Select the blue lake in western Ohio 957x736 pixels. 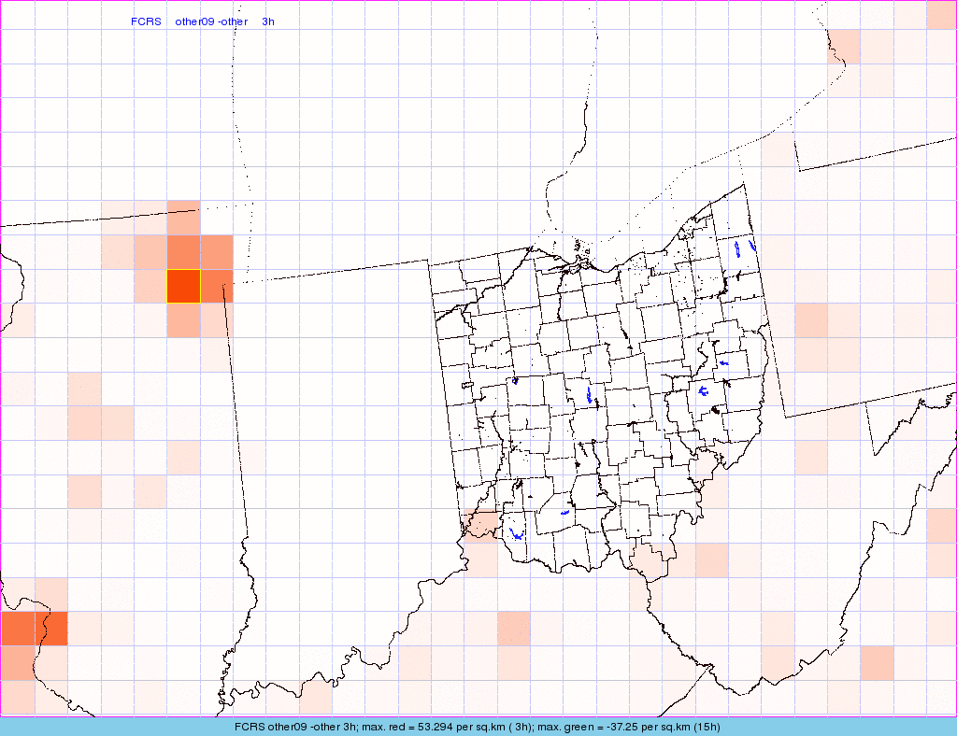click(515, 381)
